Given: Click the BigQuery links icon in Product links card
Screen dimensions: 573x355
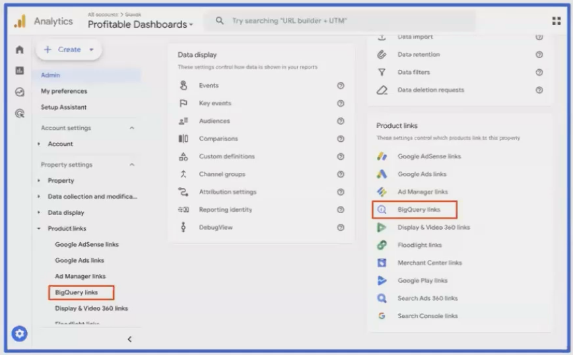Looking at the screenshot, I should [382, 210].
